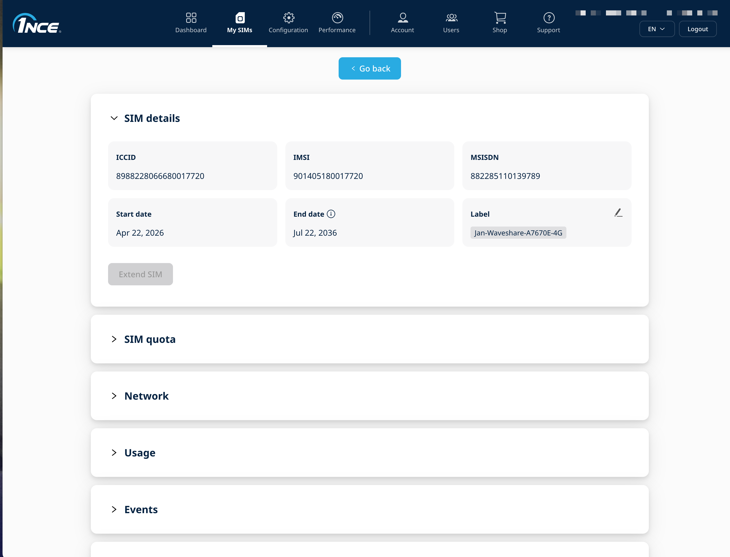
Task: Click the SIM details heading
Action: [x=152, y=118]
